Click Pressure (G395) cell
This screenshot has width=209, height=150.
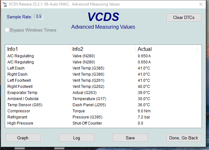(87, 117)
